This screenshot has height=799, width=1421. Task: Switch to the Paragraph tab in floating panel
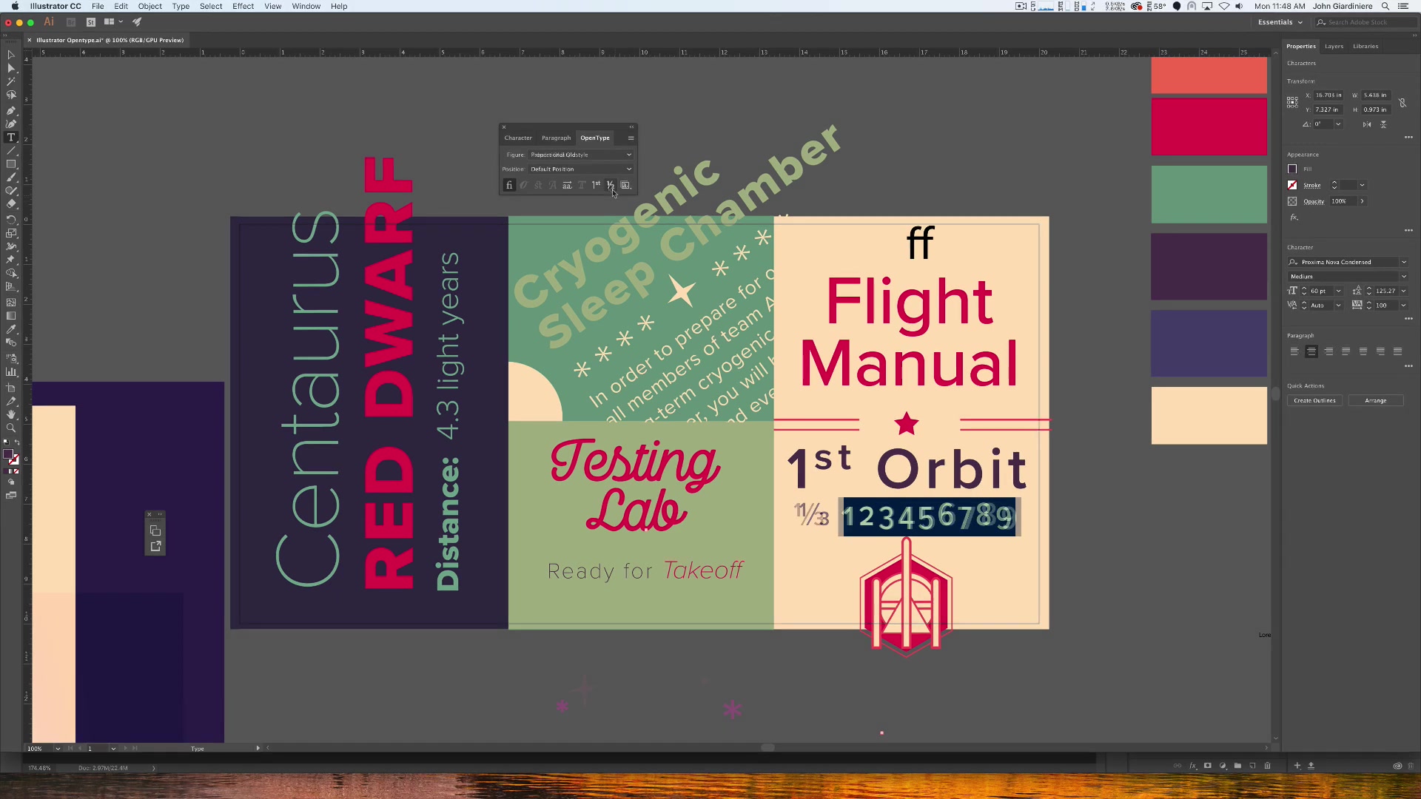pos(556,138)
